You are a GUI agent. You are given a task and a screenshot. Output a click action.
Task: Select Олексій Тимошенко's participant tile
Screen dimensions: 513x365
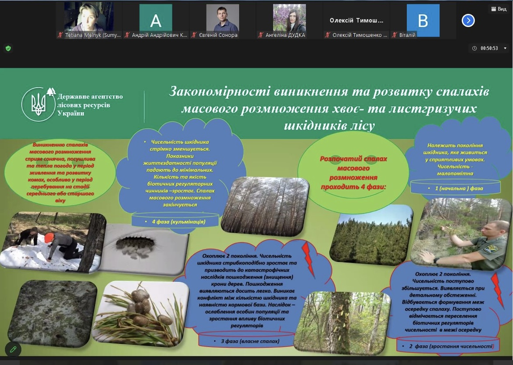356,20
